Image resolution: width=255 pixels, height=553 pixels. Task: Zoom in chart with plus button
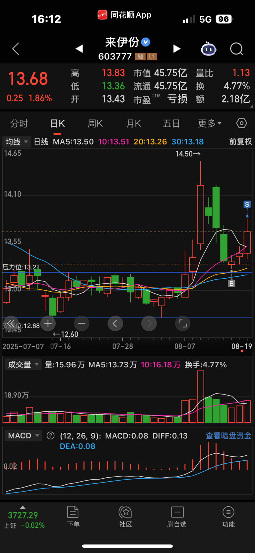(48, 323)
